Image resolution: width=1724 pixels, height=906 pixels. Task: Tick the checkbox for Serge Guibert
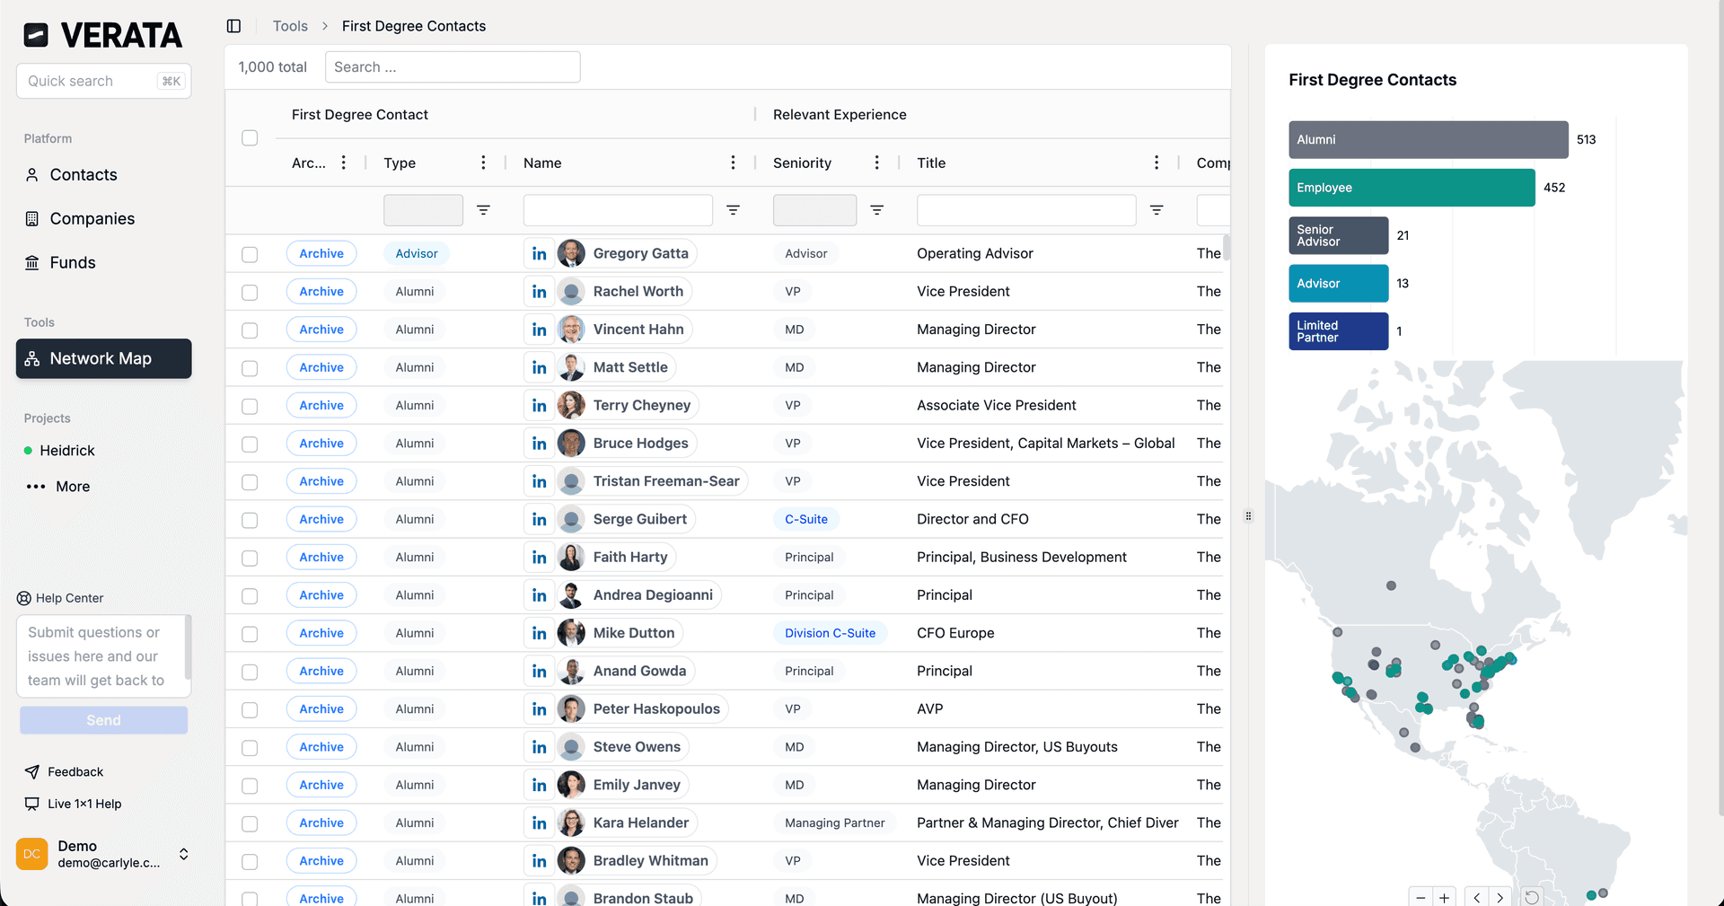point(250,520)
